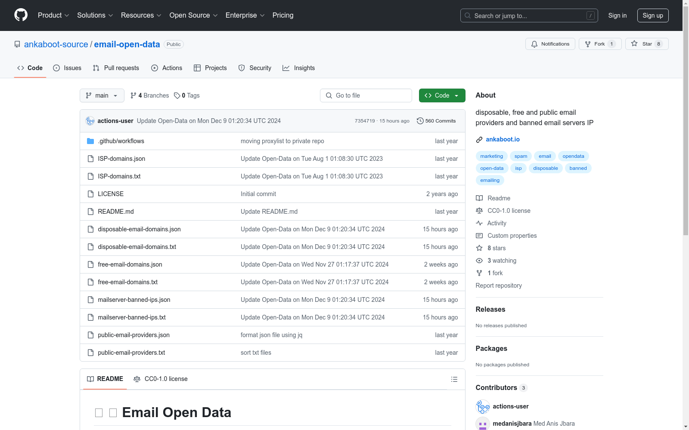View the 560 Commits history link
Screen dimensions: 689x430
(x=436, y=121)
